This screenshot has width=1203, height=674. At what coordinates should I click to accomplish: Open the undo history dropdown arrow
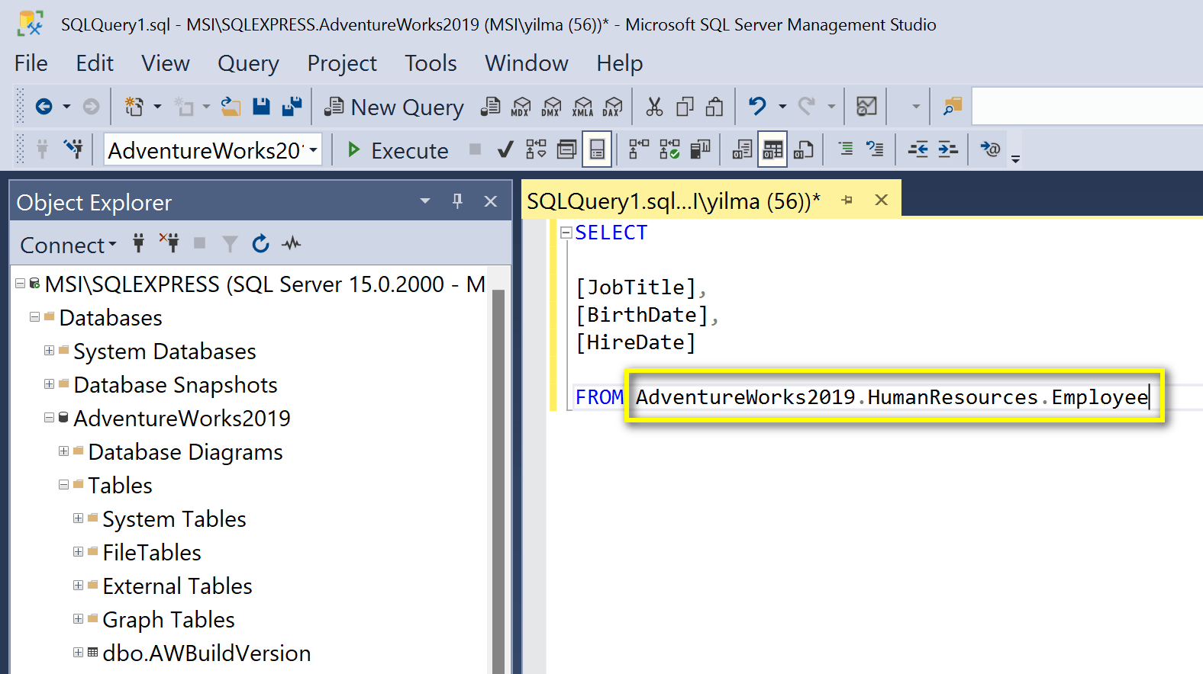(x=782, y=107)
